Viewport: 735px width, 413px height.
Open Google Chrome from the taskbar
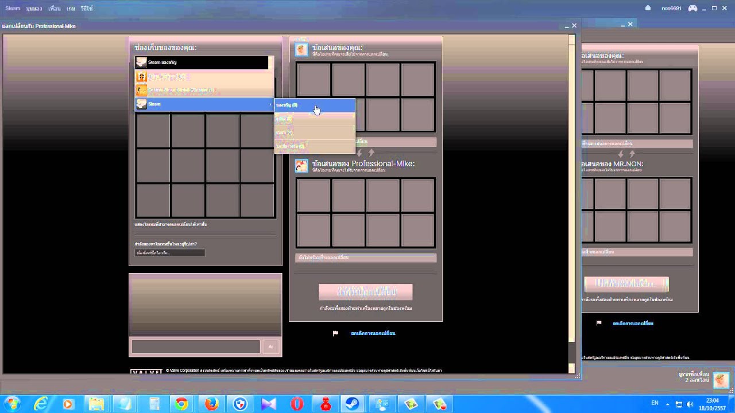[x=181, y=404]
